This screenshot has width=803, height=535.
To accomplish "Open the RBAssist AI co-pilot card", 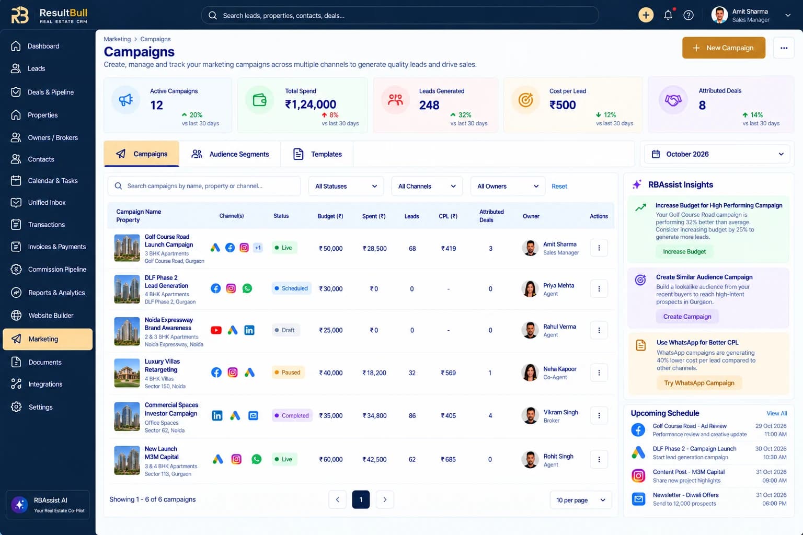I will pyautogui.click(x=48, y=505).
